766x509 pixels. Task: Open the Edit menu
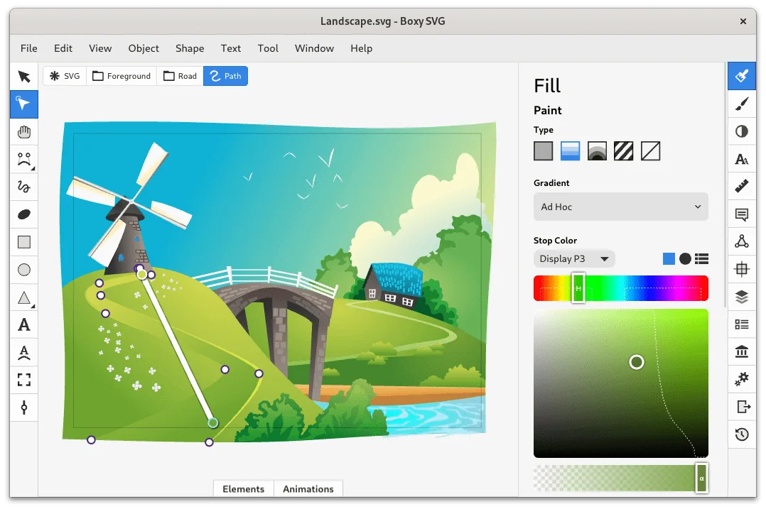pos(63,48)
